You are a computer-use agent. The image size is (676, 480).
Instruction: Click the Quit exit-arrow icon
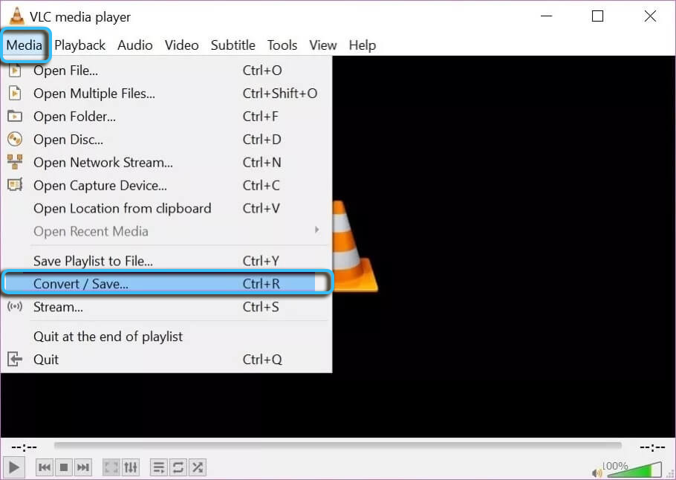click(15, 359)
